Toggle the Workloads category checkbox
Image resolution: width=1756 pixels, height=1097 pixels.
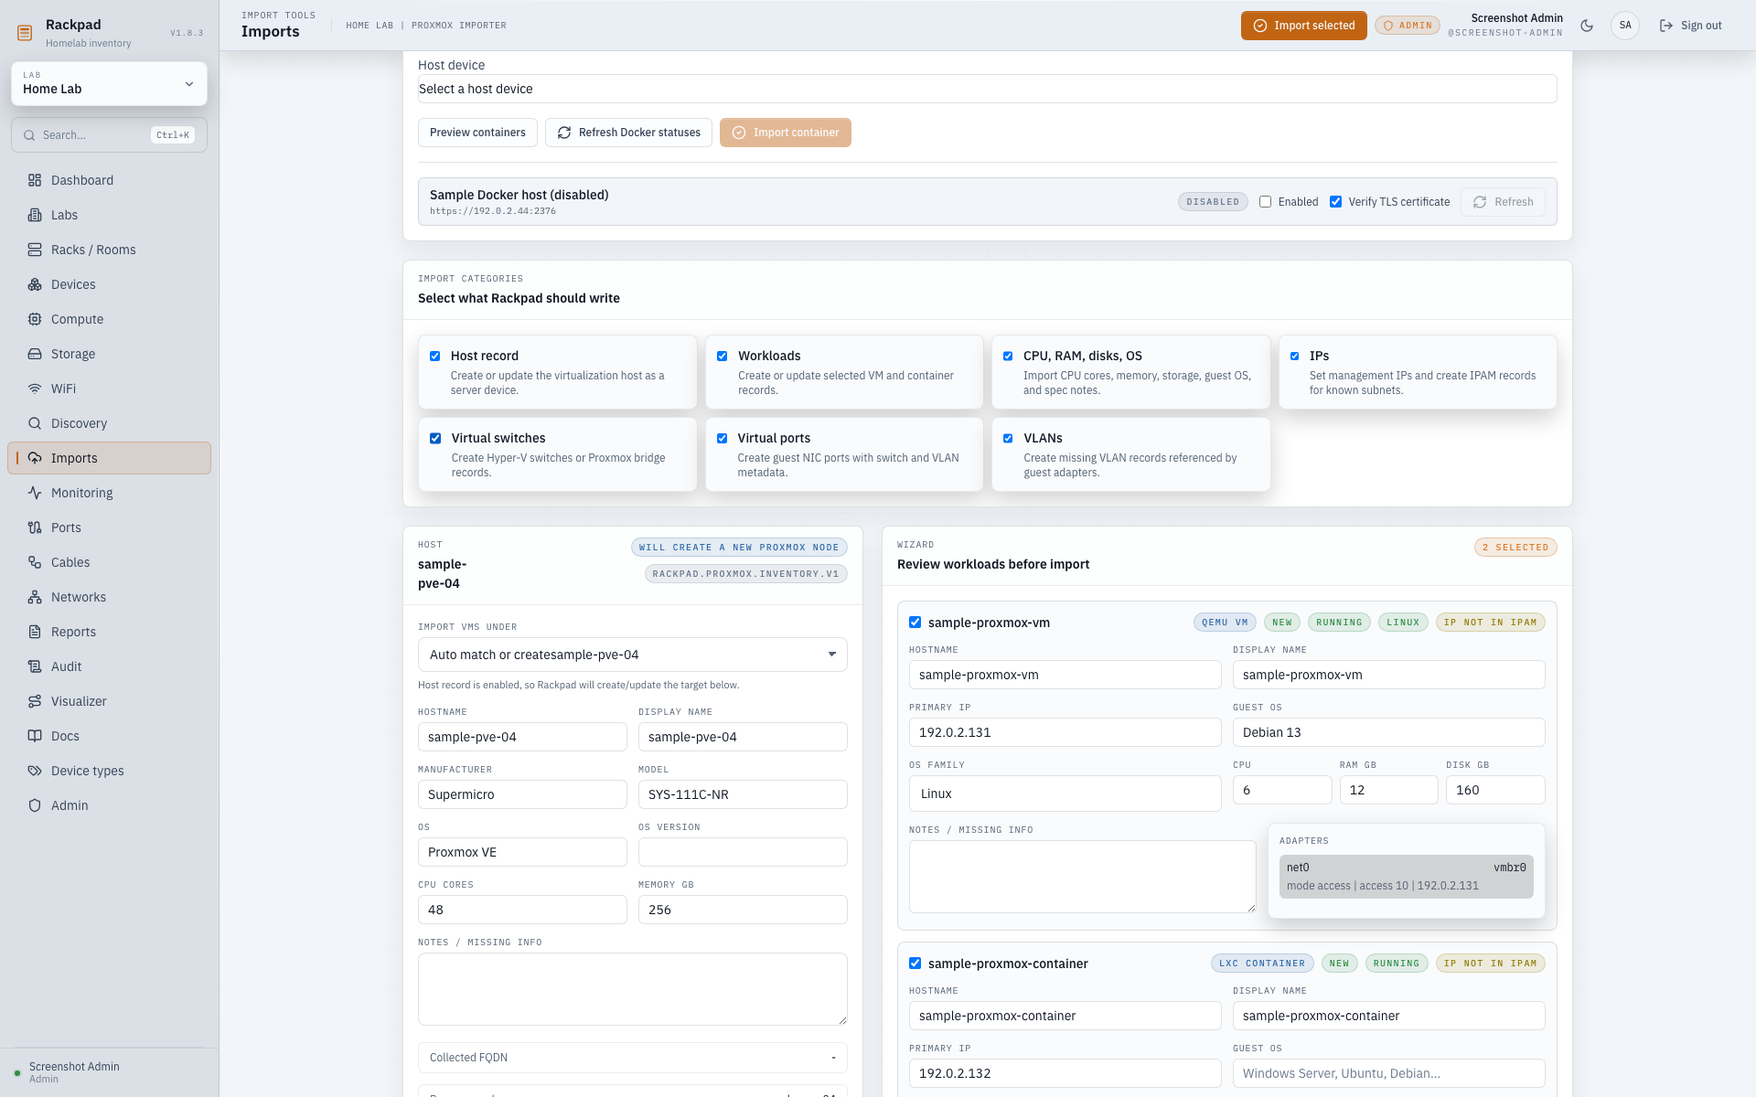723,357
